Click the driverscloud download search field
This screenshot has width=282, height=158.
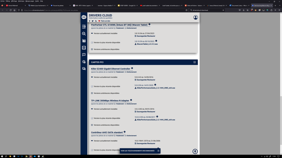(x=206, y=10)
